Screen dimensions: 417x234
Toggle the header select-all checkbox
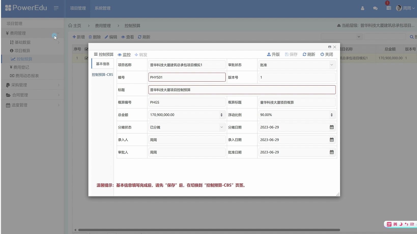87,49
